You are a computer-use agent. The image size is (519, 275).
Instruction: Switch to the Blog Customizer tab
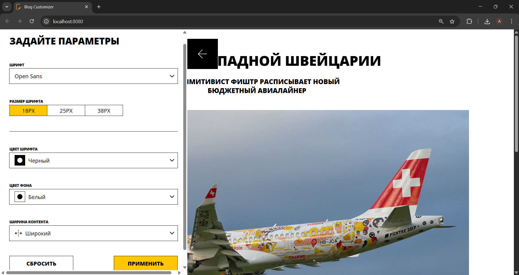click(x=51, y=7)
